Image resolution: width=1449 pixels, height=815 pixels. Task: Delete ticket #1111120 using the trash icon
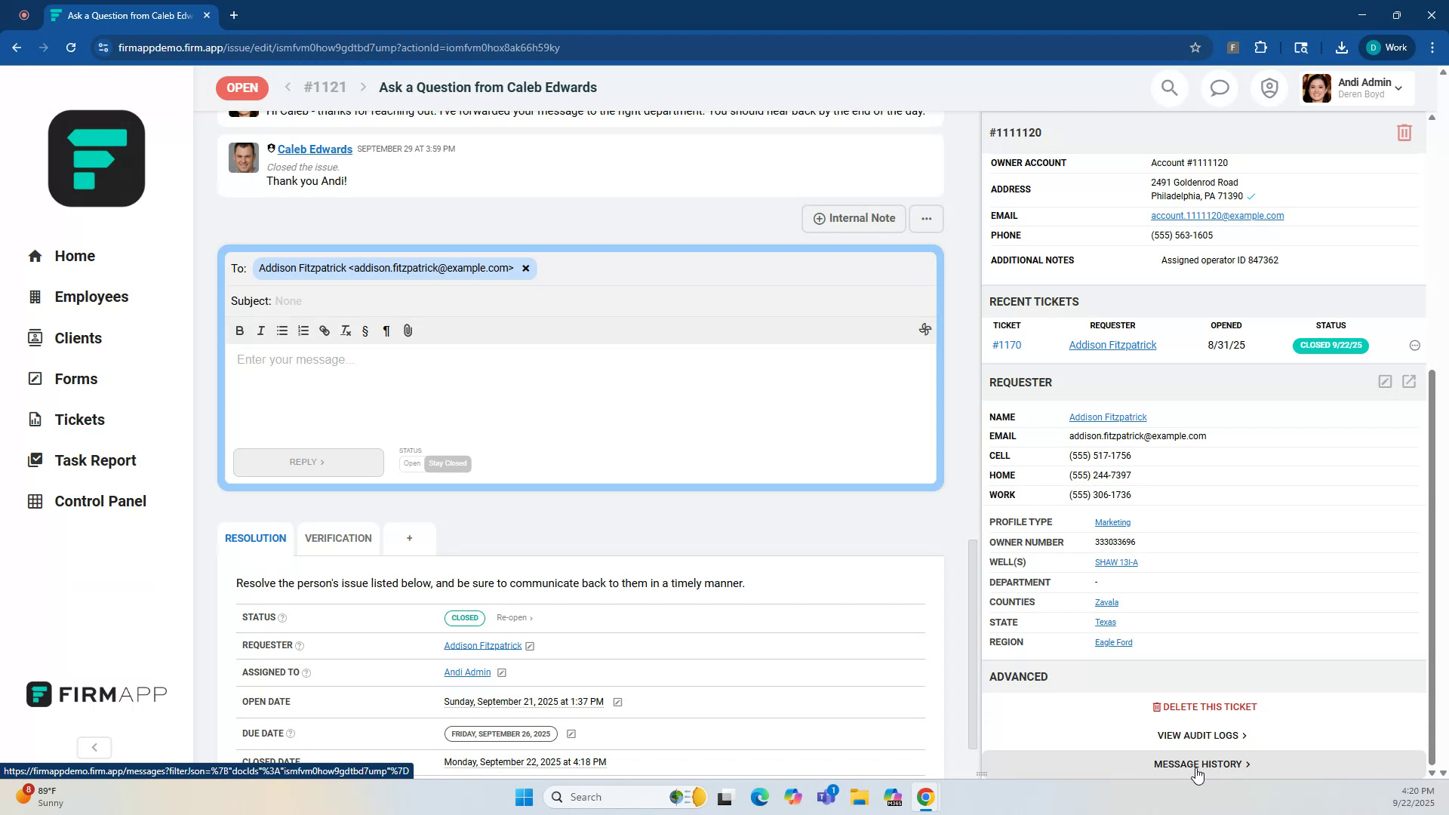[1404, 132]
